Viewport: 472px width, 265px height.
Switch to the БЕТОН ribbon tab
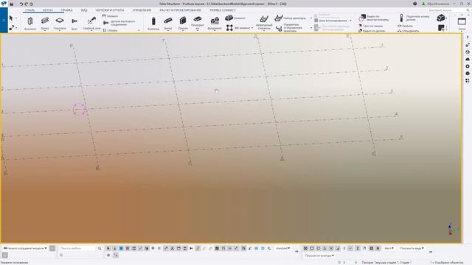pyautogui.click(x=48, y=10)
